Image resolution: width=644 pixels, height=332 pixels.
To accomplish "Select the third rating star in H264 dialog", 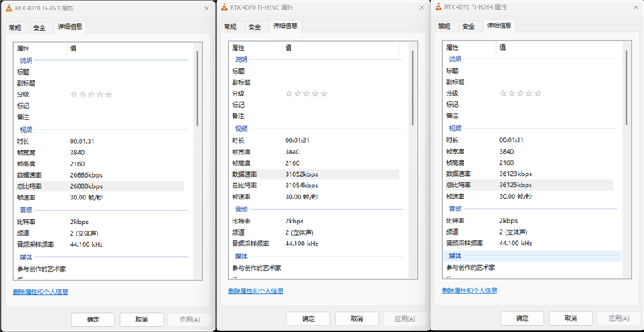I will click(520, 94).
